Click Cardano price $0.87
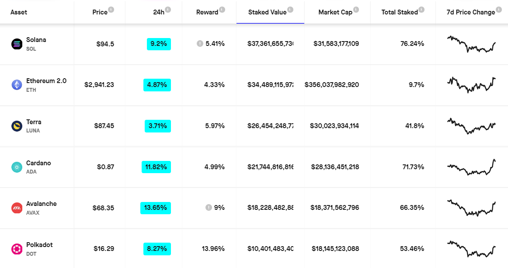 (106, 167)
